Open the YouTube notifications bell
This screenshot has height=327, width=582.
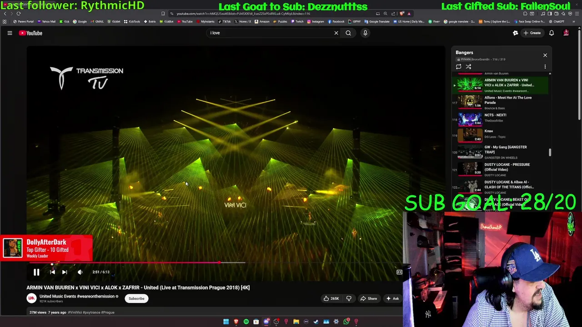click(552, 33)
